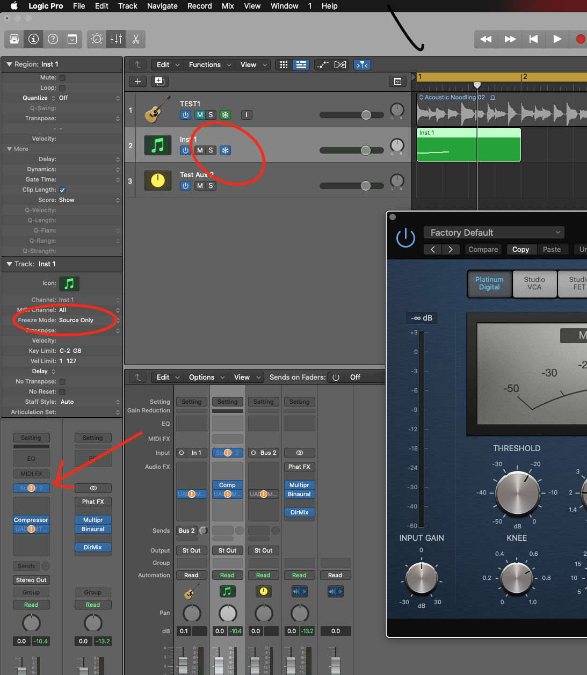Open the Library panel icon
Viewport: 587px width, 675px height.
point(15,39)
